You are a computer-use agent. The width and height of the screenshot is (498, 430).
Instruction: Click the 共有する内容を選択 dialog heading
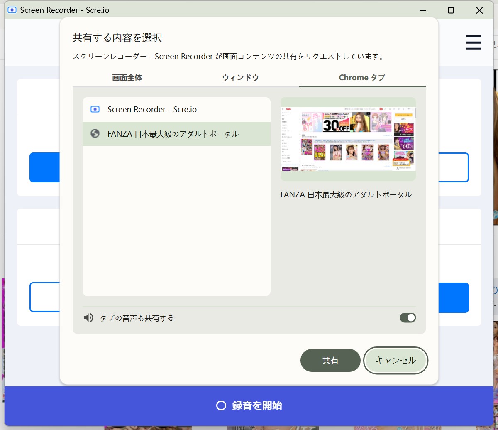point(117,38)
